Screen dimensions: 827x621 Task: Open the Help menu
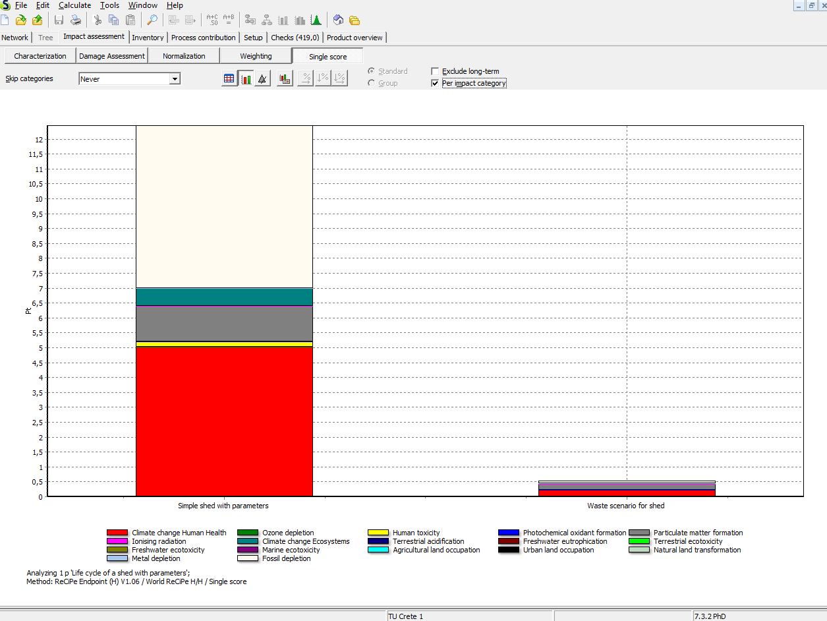[175, 5]
